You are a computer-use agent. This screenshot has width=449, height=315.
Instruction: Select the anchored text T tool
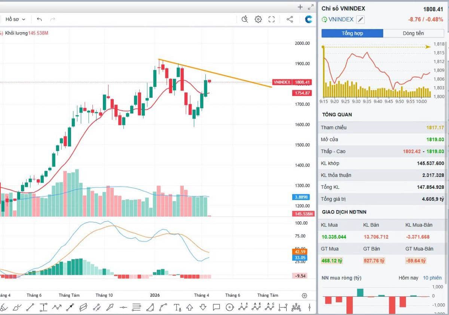pos(177,308)
